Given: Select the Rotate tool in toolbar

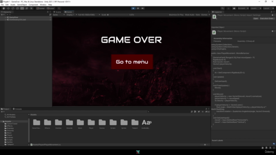Looking at the screenshot, I should [x=13, y=8].
